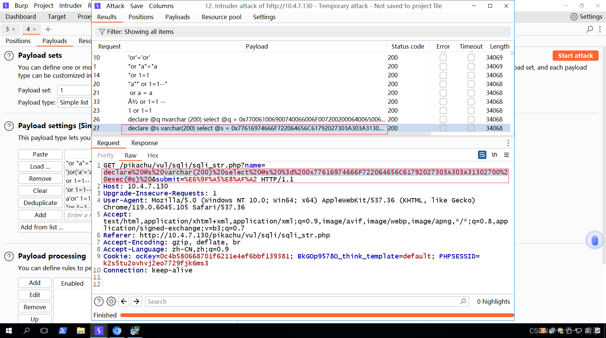Toggle Error checkbox for request 1
606x338 pixels.
tap(443, 66)
